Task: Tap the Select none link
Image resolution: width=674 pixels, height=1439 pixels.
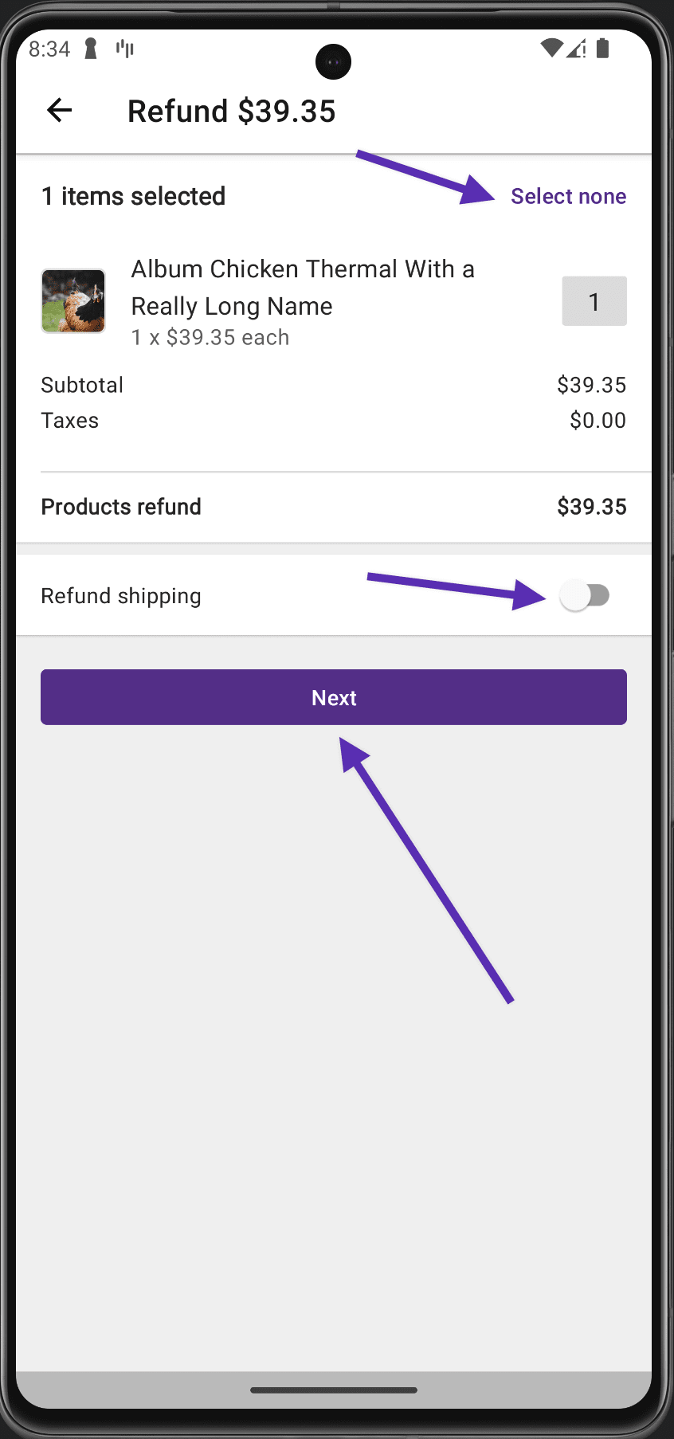Action: point(568,196)
